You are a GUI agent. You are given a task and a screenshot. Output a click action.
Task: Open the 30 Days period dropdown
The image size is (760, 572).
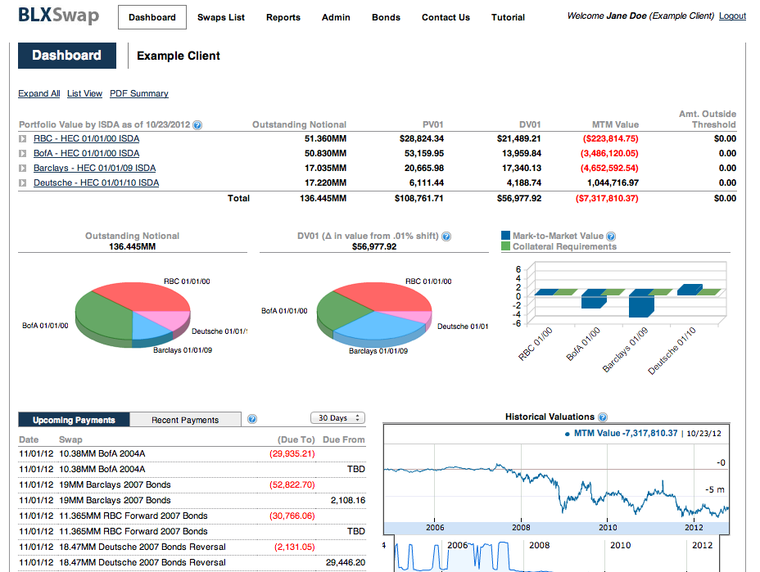pyautogui.click(x=338, y=418)
